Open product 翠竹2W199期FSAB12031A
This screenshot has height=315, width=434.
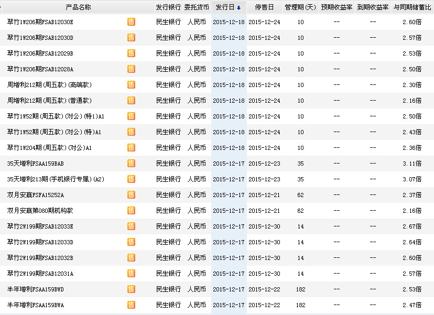click(x=40, y=274)
